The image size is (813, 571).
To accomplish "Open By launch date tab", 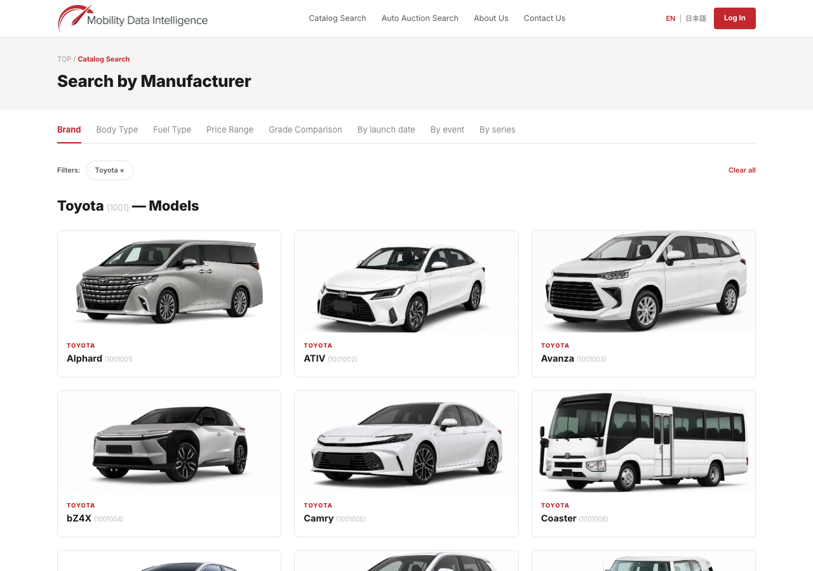I will click(x=386, y=129).
